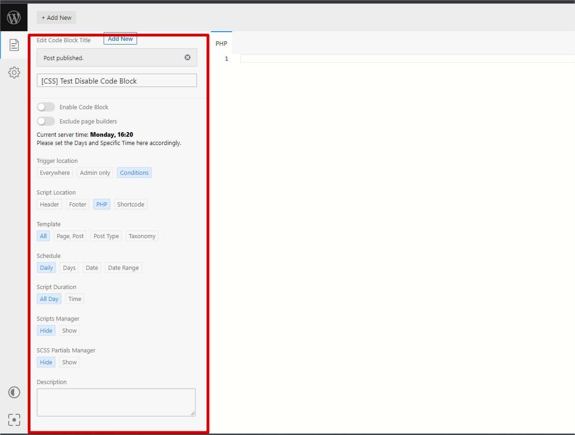
Task: Click line 1 in code editor
Action: pyautogui.click(x=404, y=59)
